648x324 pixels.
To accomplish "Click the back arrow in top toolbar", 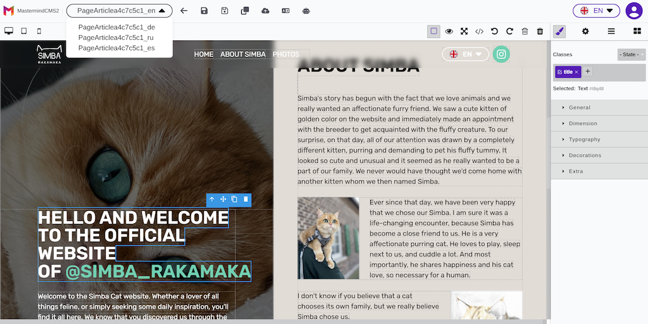I will pyautogui.click(x=184, y=11).
